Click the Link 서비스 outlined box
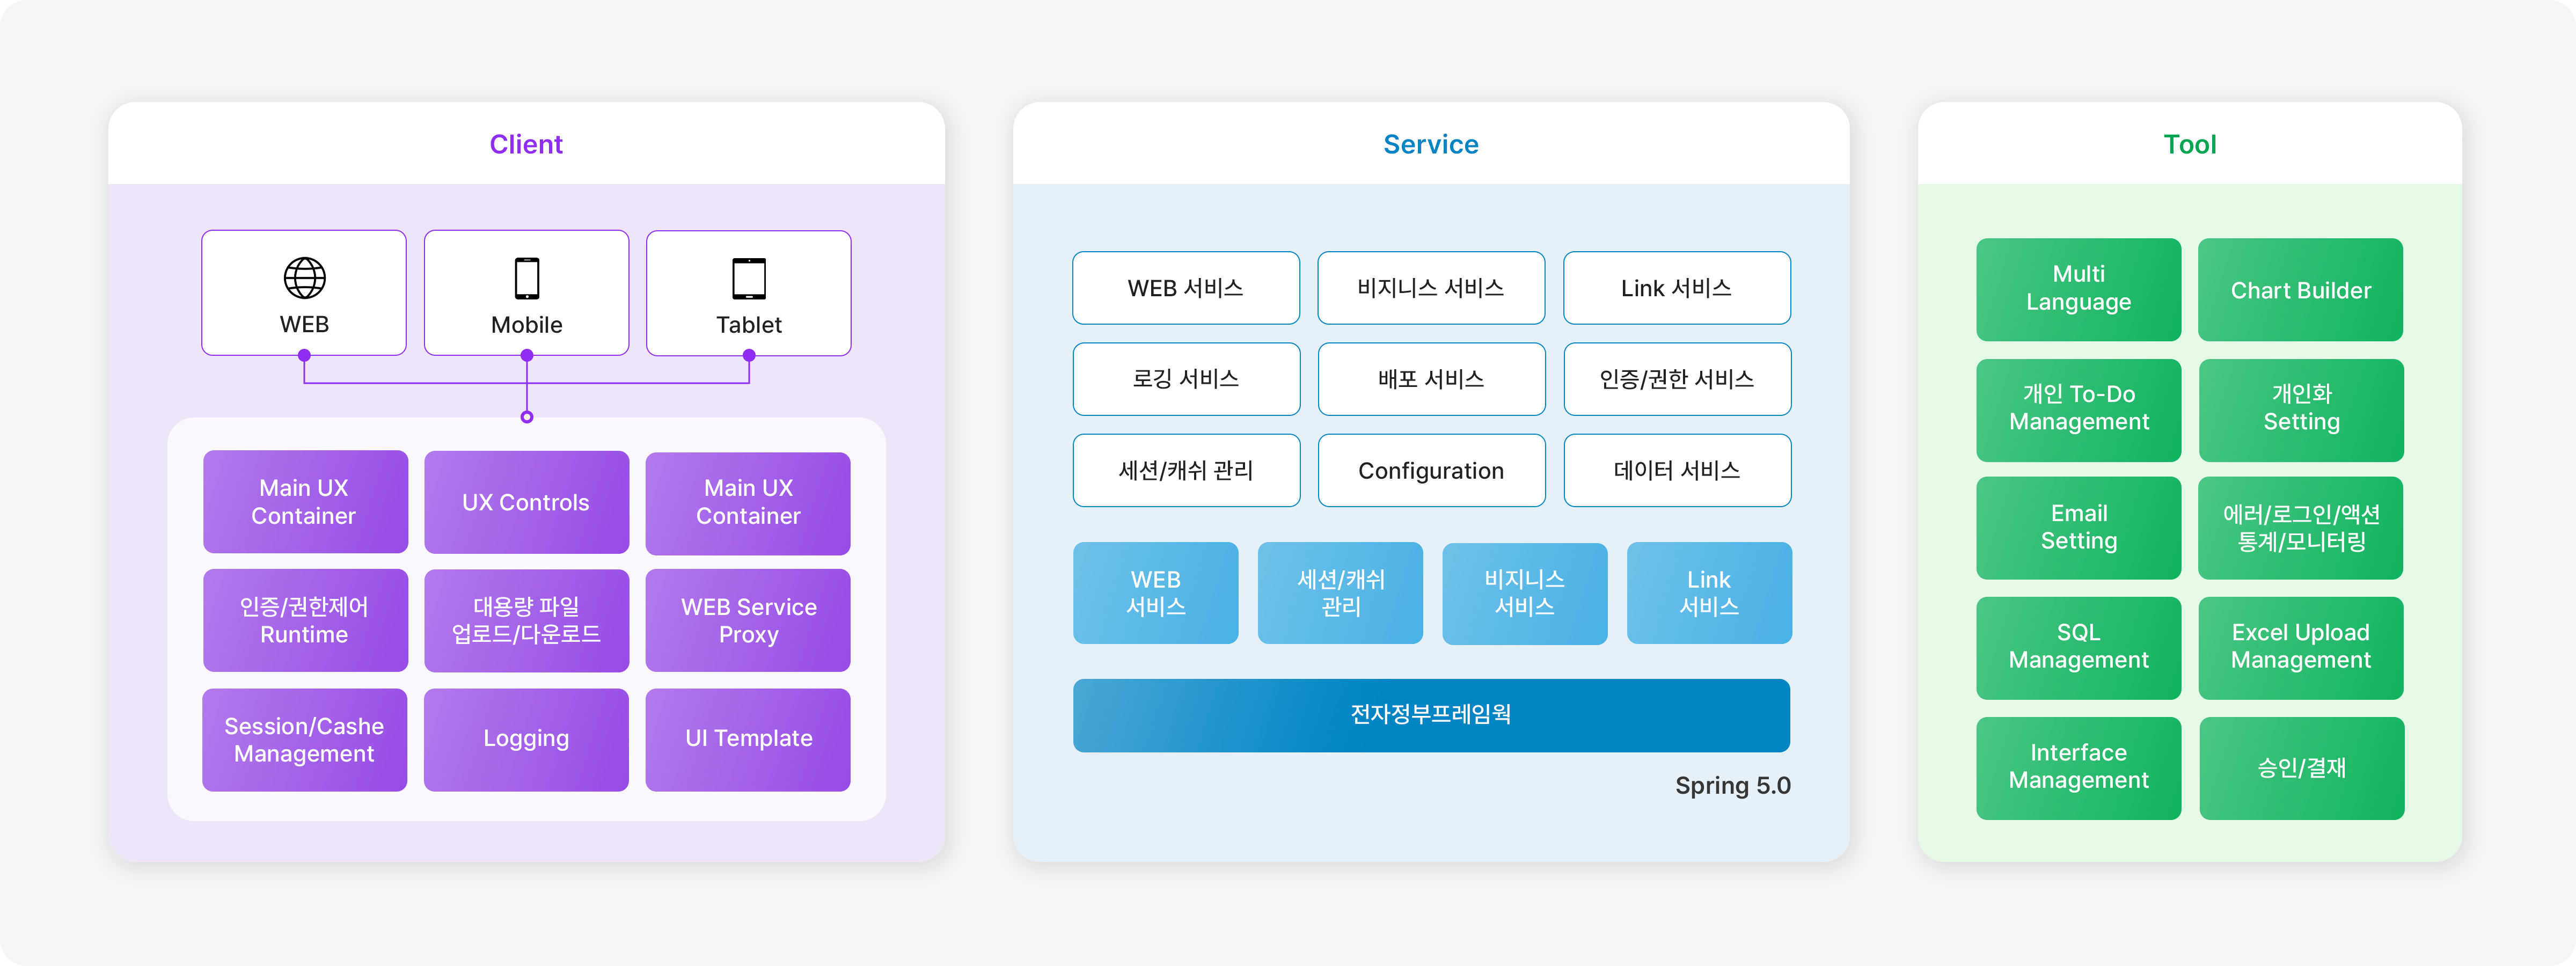The height and width of the screenshot is (966, 2576). [x=1676, y=288]
